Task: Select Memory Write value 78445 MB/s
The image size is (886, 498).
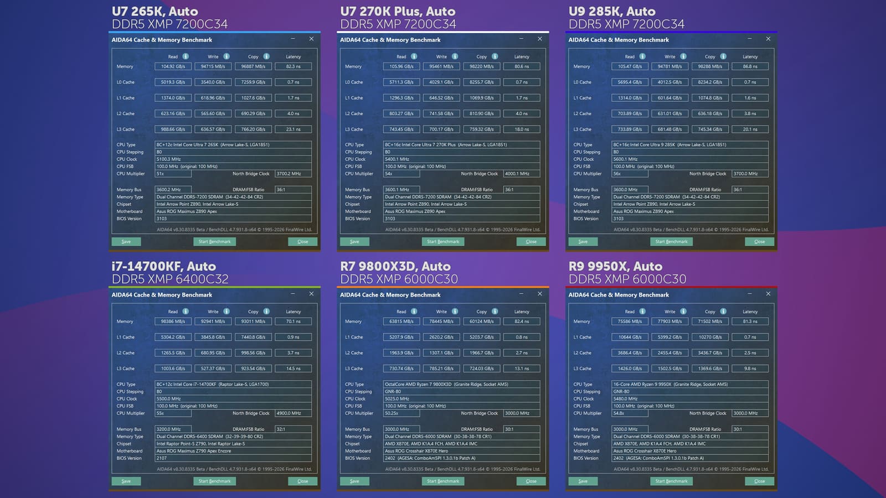Action: [441, 321]
